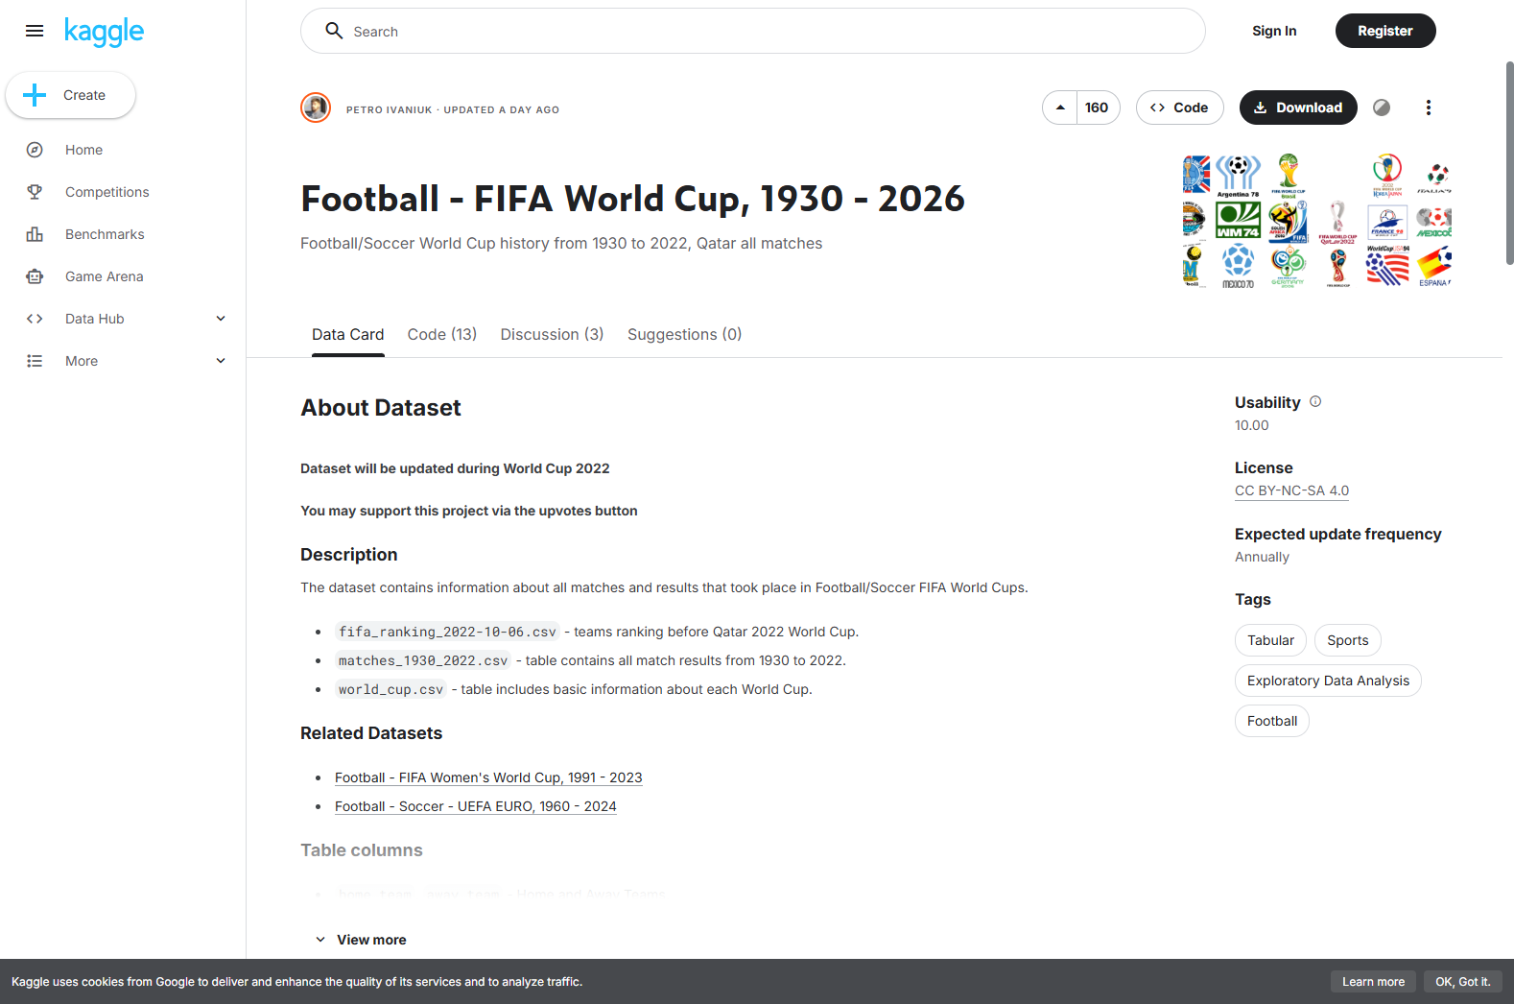Click world_cup.csv text

[390, 689]
